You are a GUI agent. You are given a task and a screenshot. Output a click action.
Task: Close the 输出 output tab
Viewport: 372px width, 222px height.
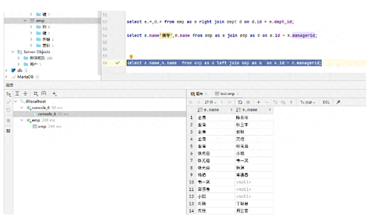click(206, 94)
